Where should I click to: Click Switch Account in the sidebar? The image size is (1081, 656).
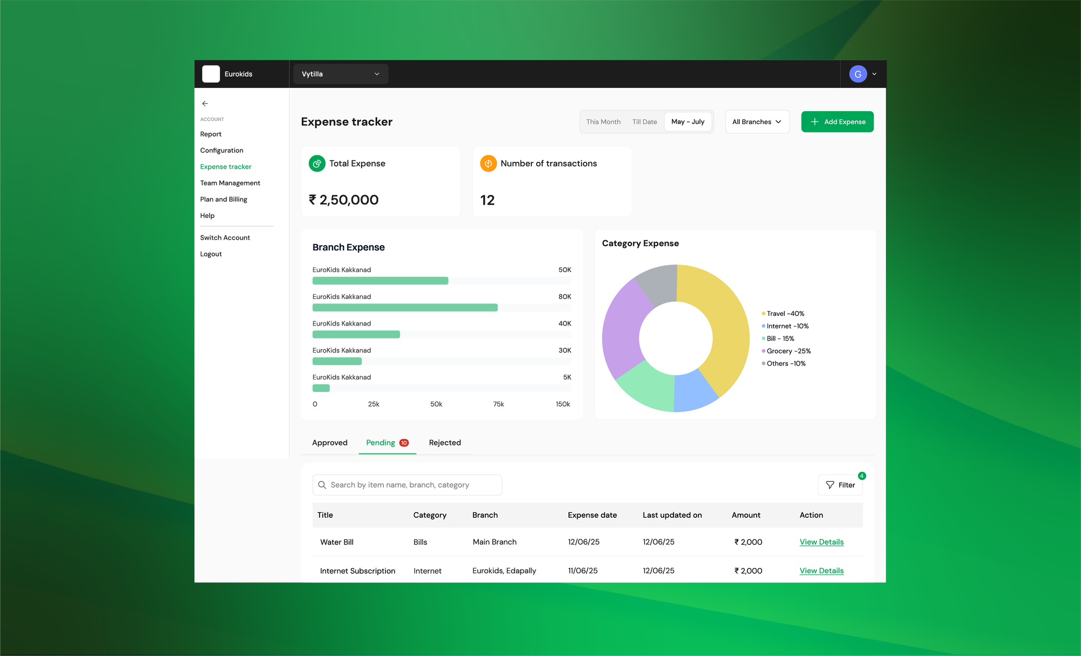click(x=225, y=237)
